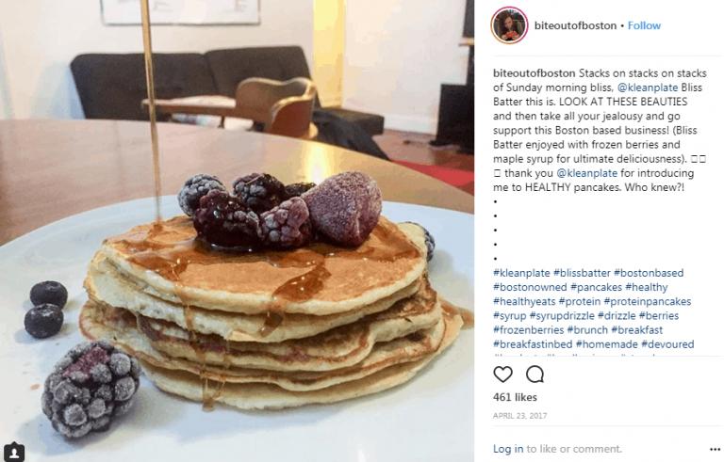Open the #breakfastinbed hashtag

(533, 344)
